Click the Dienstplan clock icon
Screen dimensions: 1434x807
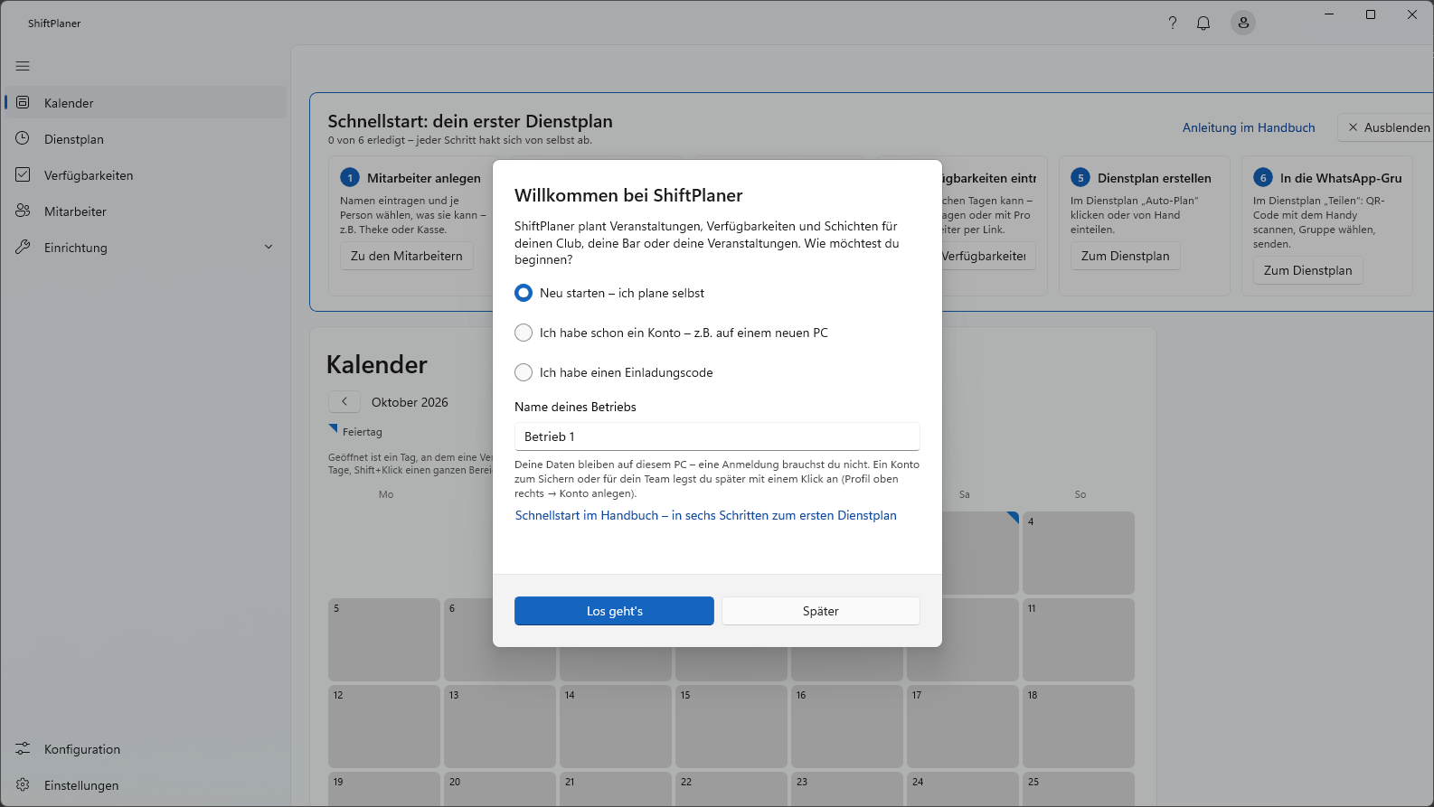(x=24, y=139)
